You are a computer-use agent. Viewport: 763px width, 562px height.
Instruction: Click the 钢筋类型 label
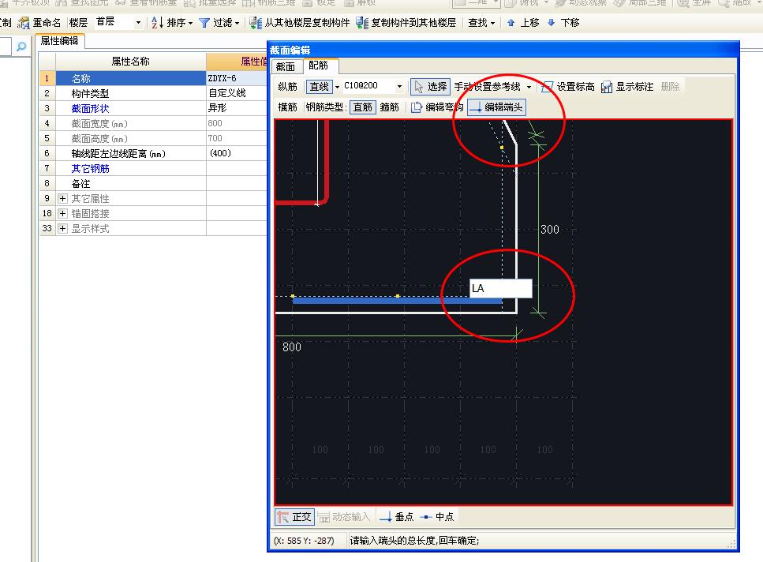(x=326, y=107)
